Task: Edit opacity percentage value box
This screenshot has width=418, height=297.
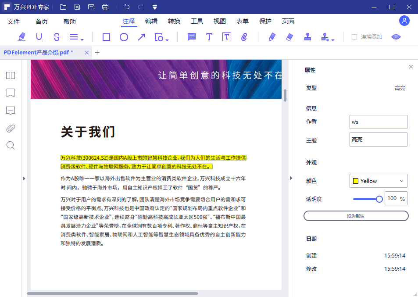Action: click(x=396, y=198)
